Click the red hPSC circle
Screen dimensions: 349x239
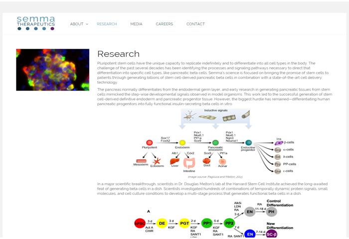coord(140,223)
